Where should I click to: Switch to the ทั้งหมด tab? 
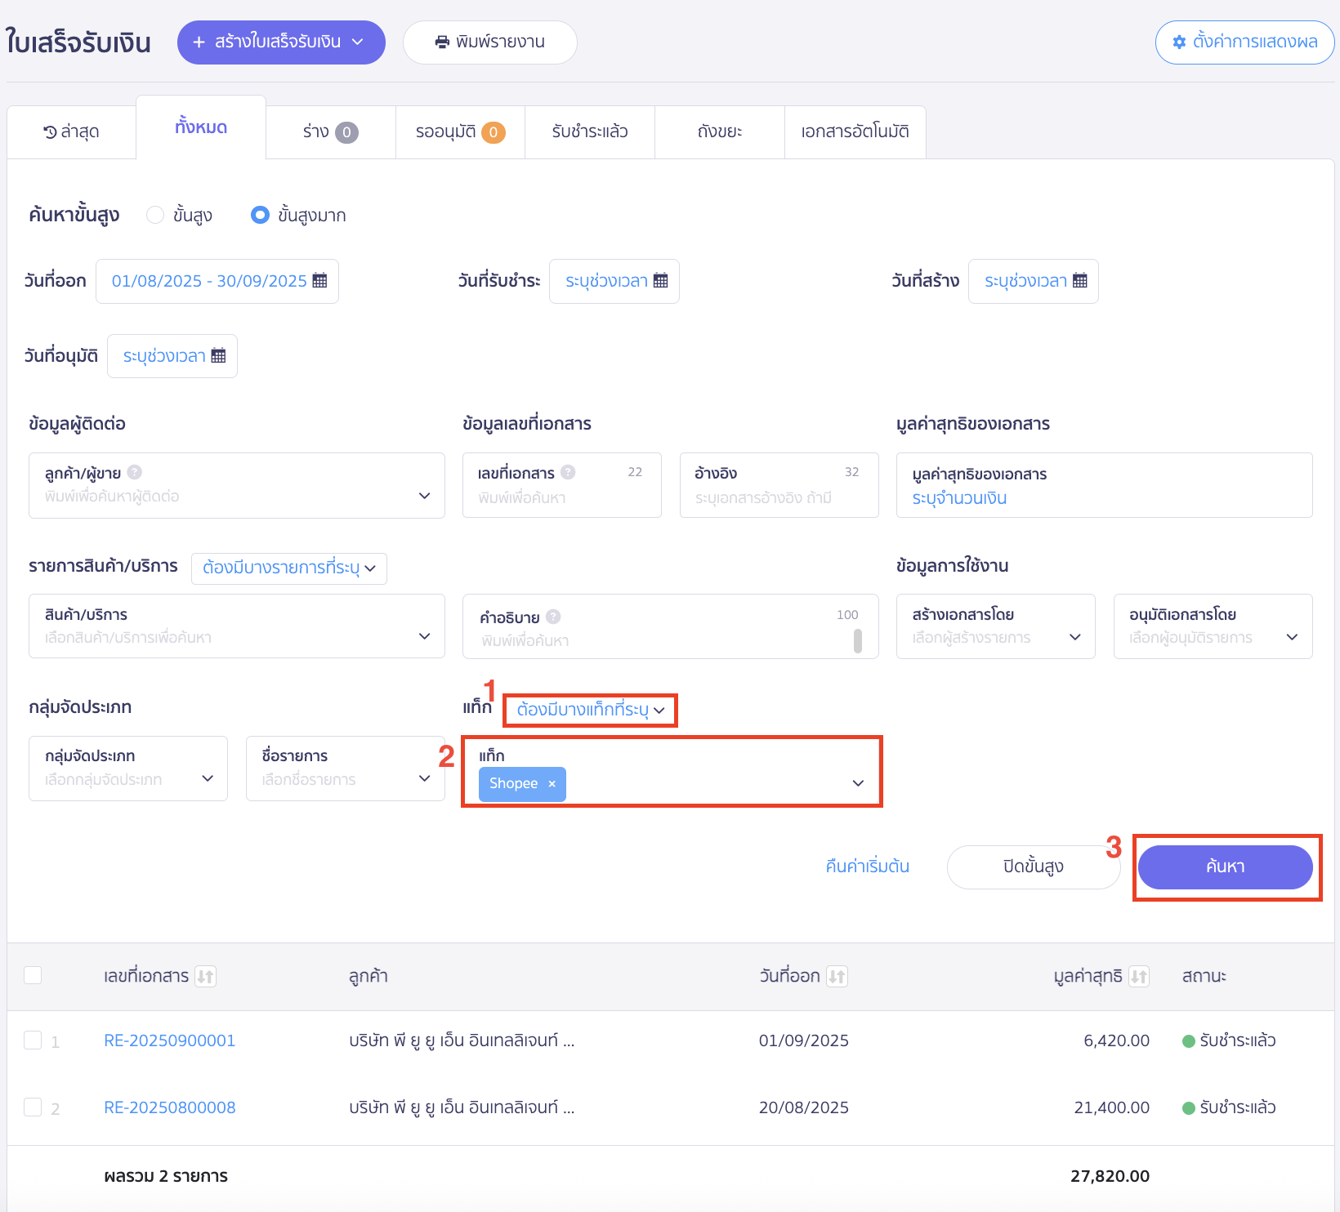201,127
